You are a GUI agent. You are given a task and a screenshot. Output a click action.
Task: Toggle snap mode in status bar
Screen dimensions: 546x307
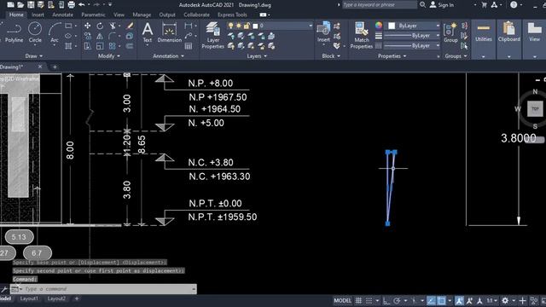[x=369, y=300]
